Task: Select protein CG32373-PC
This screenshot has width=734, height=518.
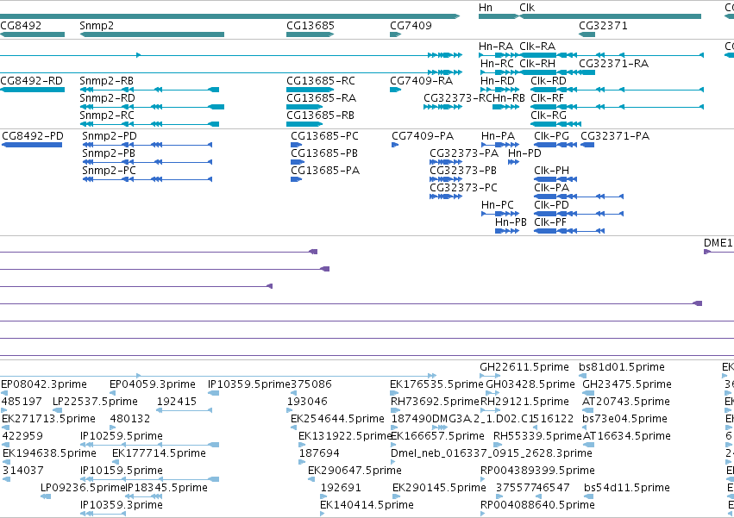Action: click(x=463, y=188)
